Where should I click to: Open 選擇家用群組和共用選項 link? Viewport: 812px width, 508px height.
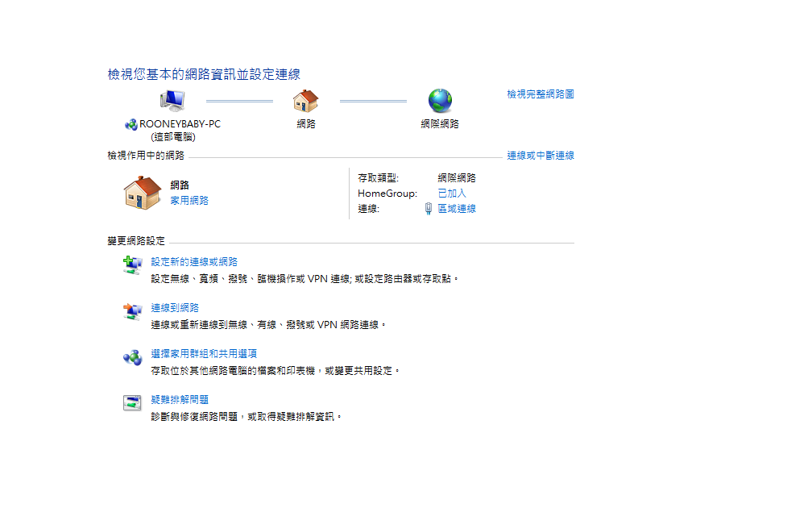[x=204, y=353]
